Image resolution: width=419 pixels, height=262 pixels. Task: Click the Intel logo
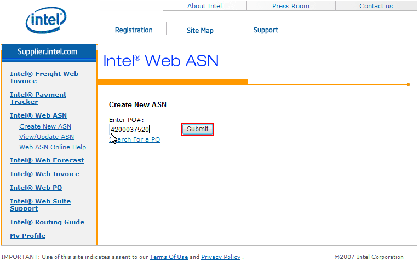46,20
